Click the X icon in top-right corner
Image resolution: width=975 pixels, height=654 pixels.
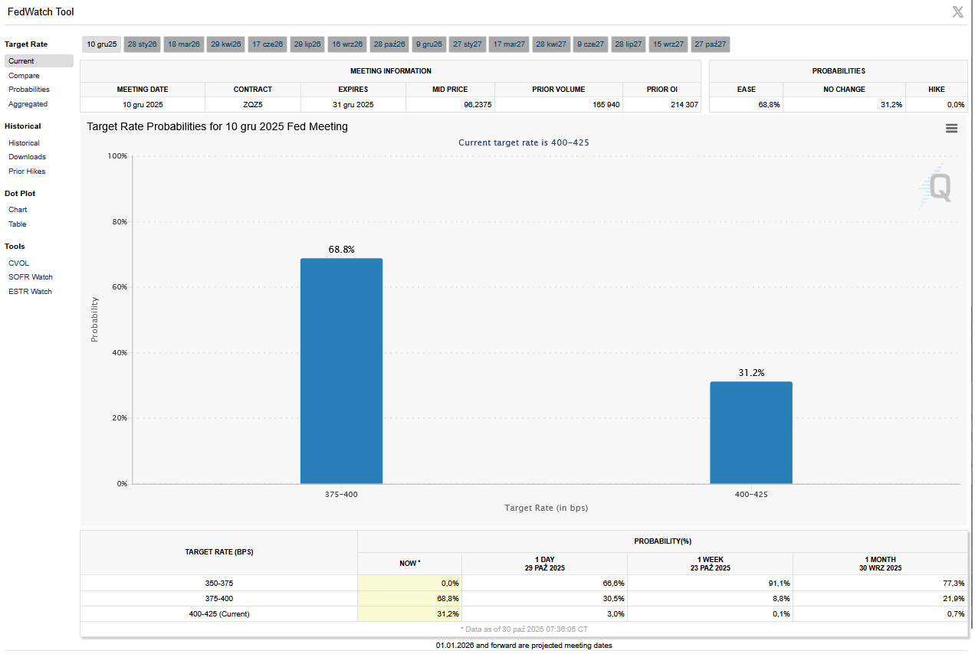click(x=957, y=12)
